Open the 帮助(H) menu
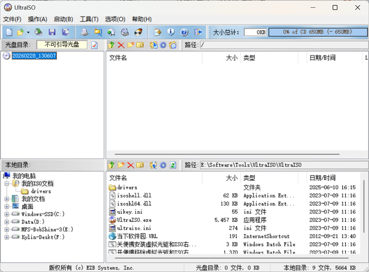The width and height of the screenshot is (369, 272). pos(142,19)
